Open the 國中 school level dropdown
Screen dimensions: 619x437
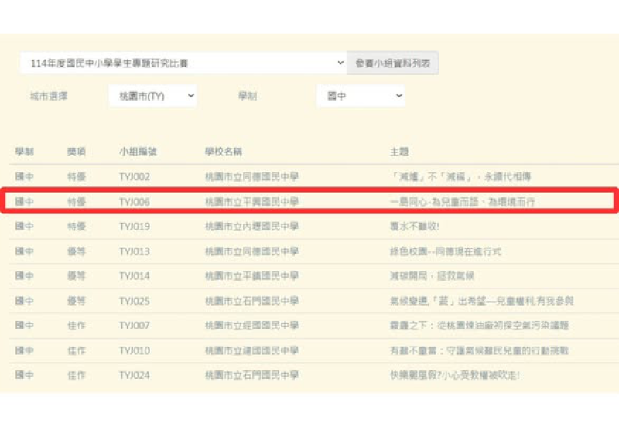pyautogui.click(x=361, y=96)
